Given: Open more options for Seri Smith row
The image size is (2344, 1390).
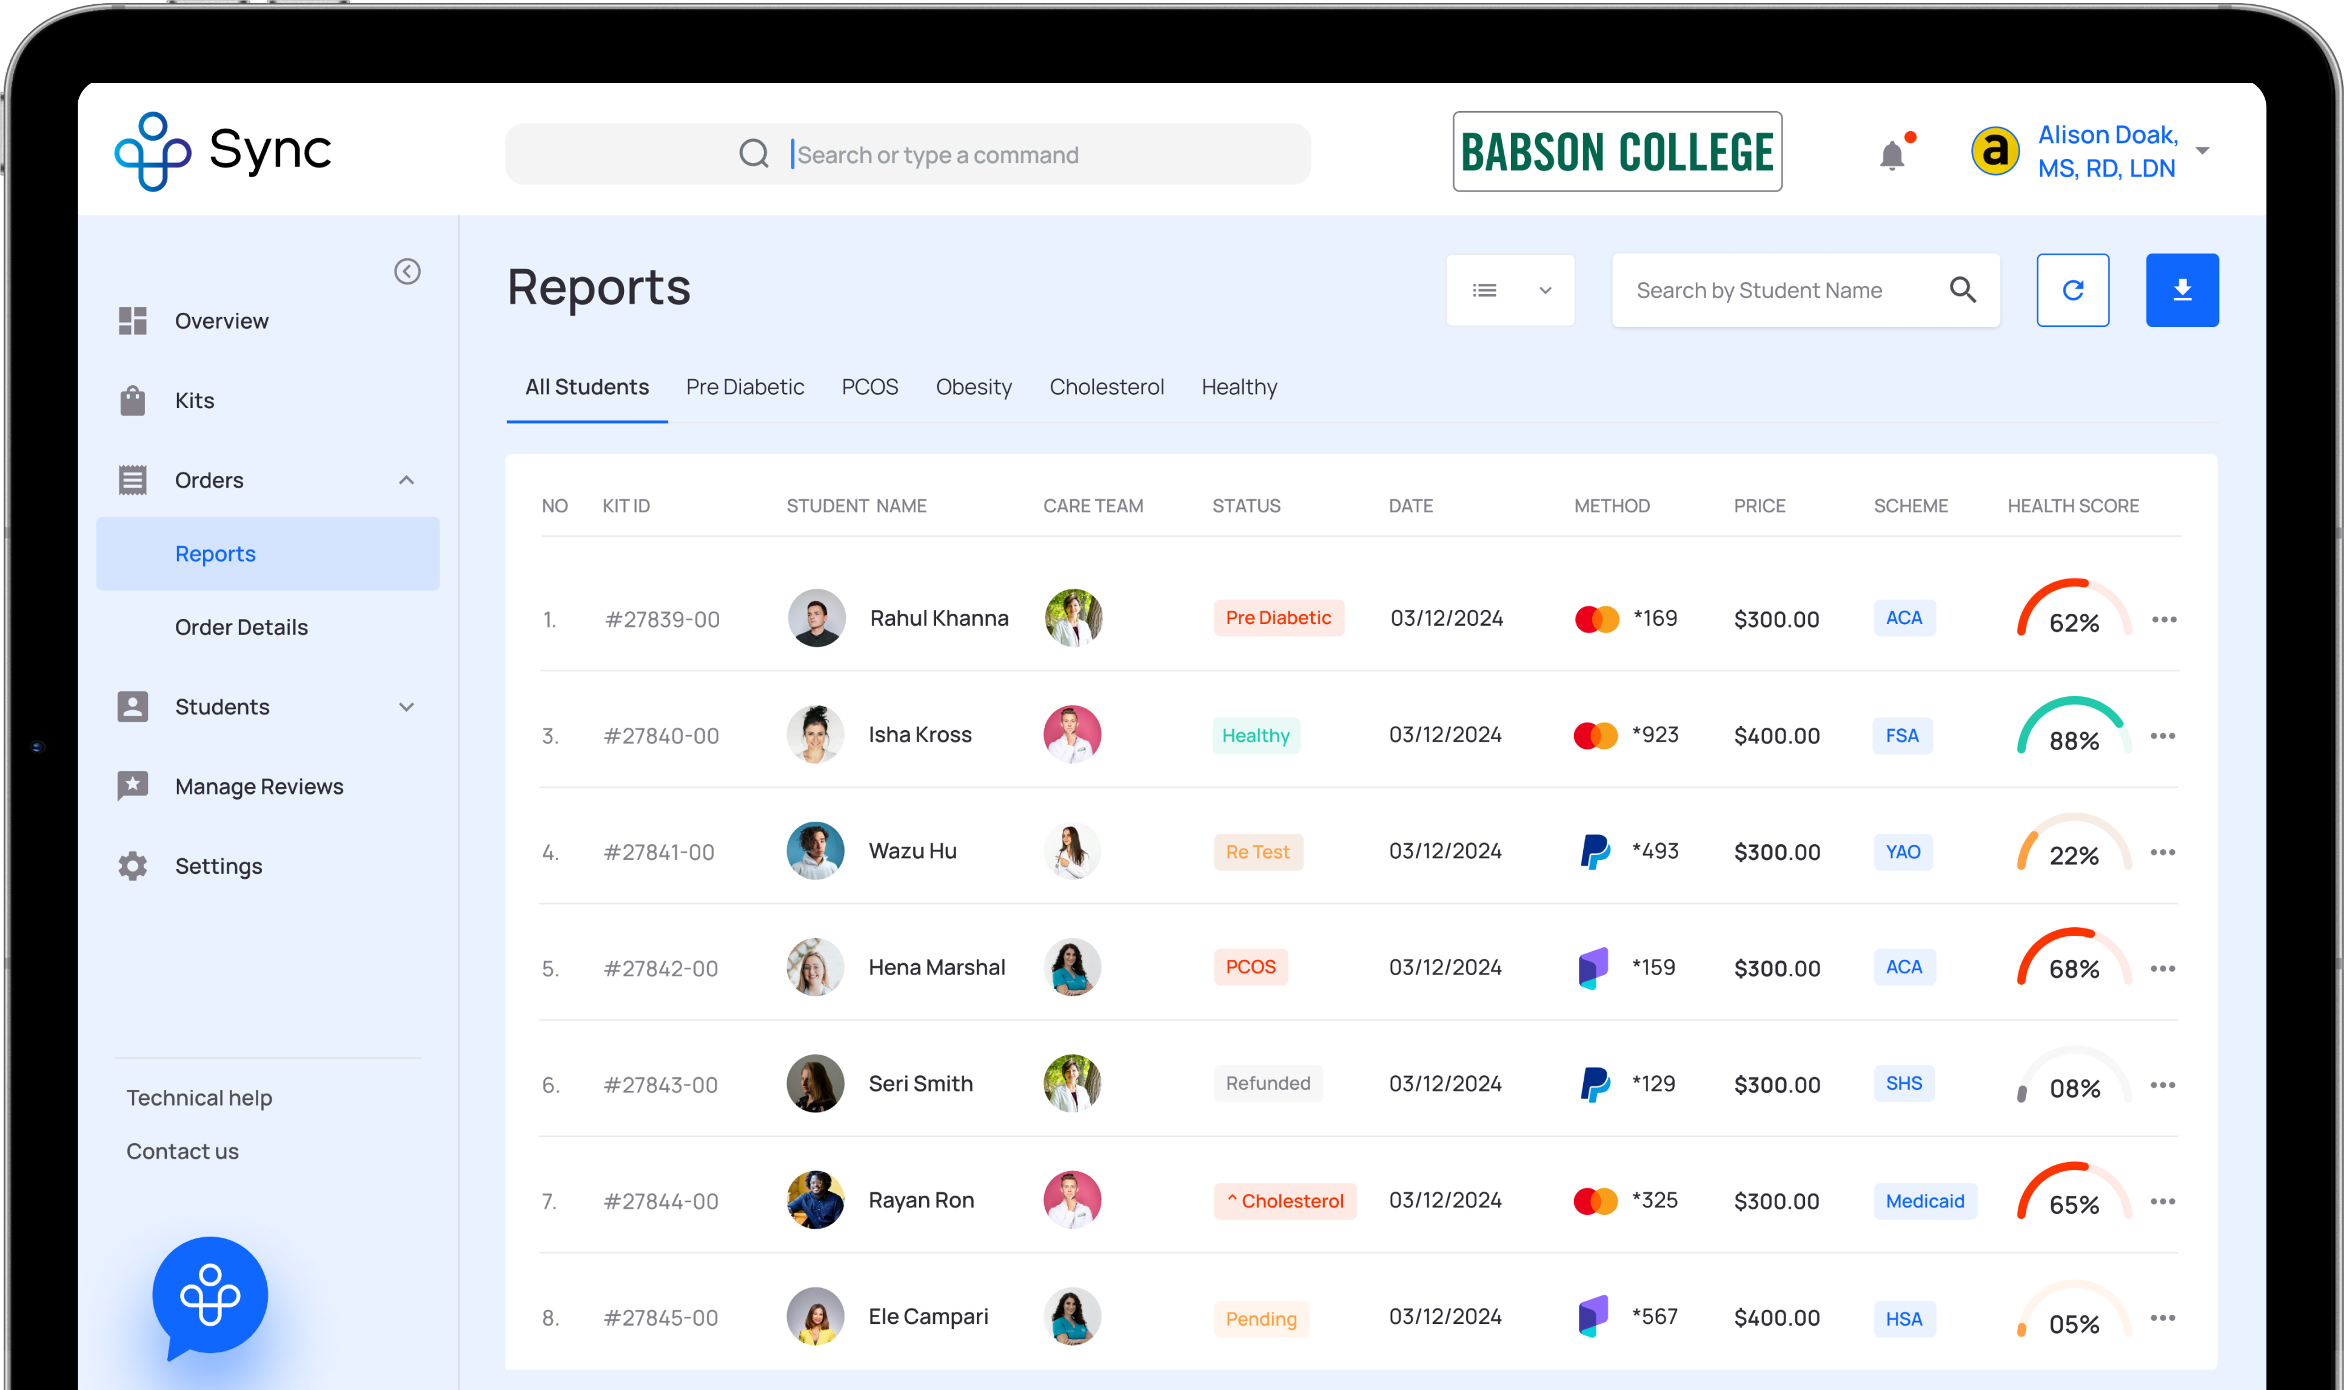Looking at the screenshot, I should [2163, 1085].
